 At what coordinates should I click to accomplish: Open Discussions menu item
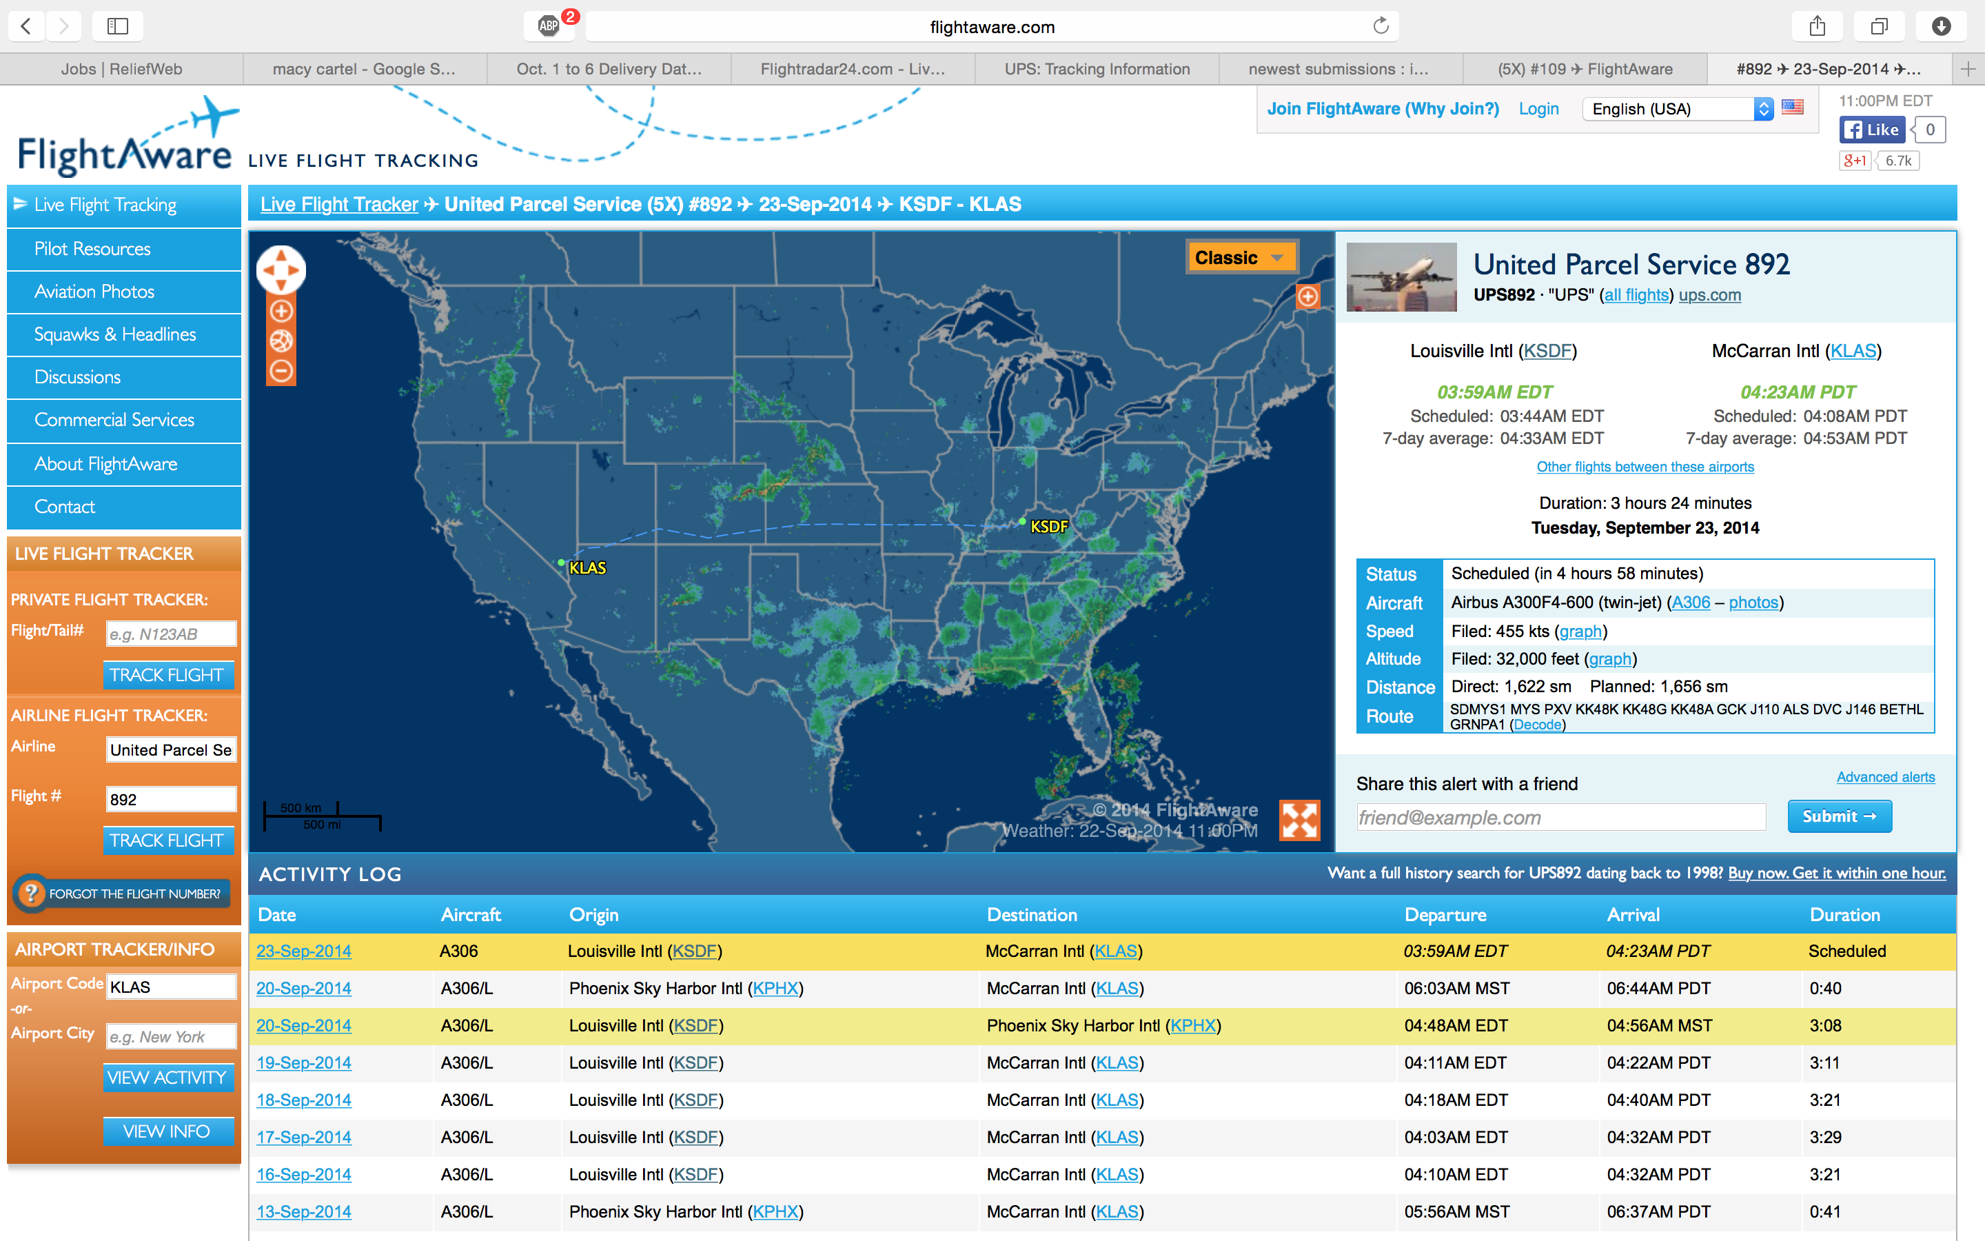[x=124, y=376]
